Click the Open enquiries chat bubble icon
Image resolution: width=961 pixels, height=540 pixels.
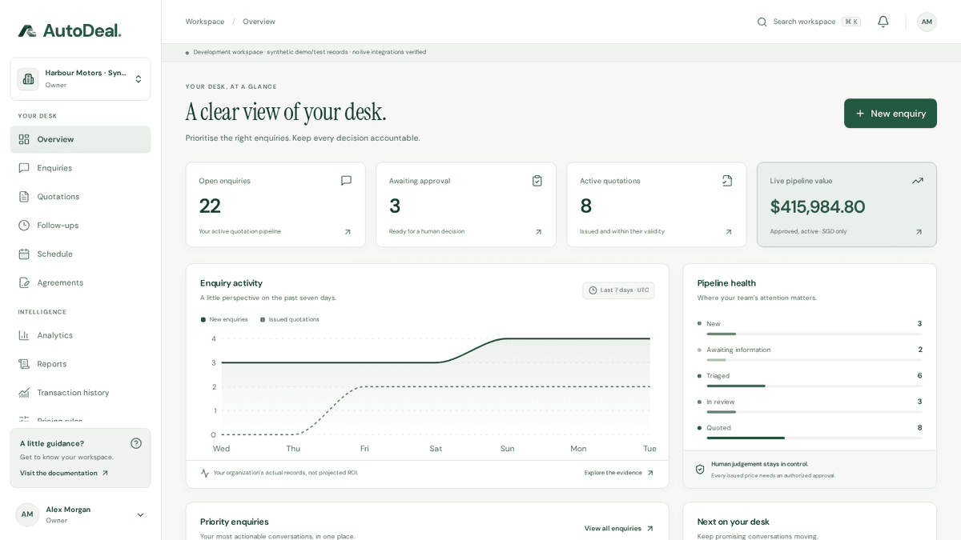click(x=346, y=181)
